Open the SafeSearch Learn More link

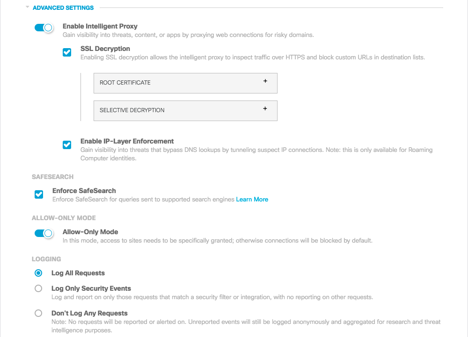[x=252, y=199]
